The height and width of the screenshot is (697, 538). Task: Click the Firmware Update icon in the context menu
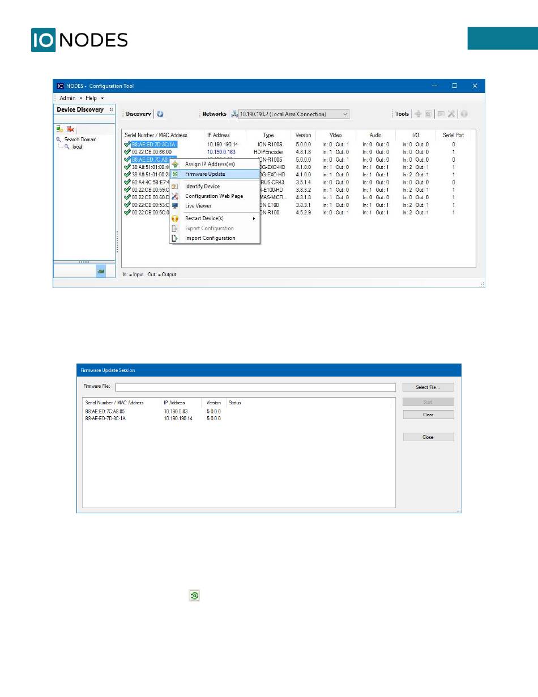point(175,174)
